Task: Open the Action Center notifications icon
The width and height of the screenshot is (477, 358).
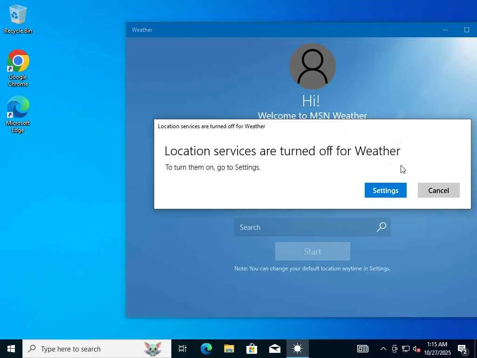Action: pos(463,349)
